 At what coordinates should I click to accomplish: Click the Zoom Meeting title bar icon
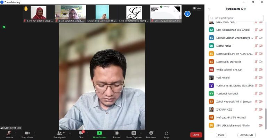pyautogui.click(x=2, y=2)
